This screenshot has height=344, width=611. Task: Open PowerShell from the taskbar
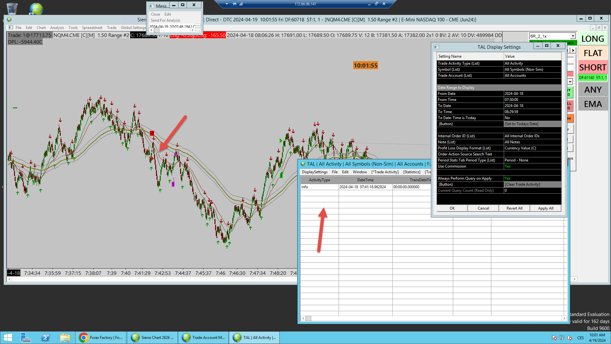[x=46, y=337]
